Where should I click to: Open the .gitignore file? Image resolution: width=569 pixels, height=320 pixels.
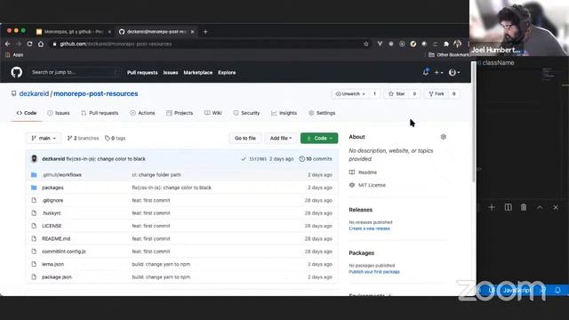[52, 200]
